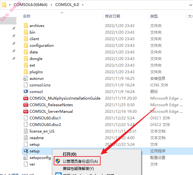
Task: Click the DISC1 文件 type cell
Action: pos(160,118)
